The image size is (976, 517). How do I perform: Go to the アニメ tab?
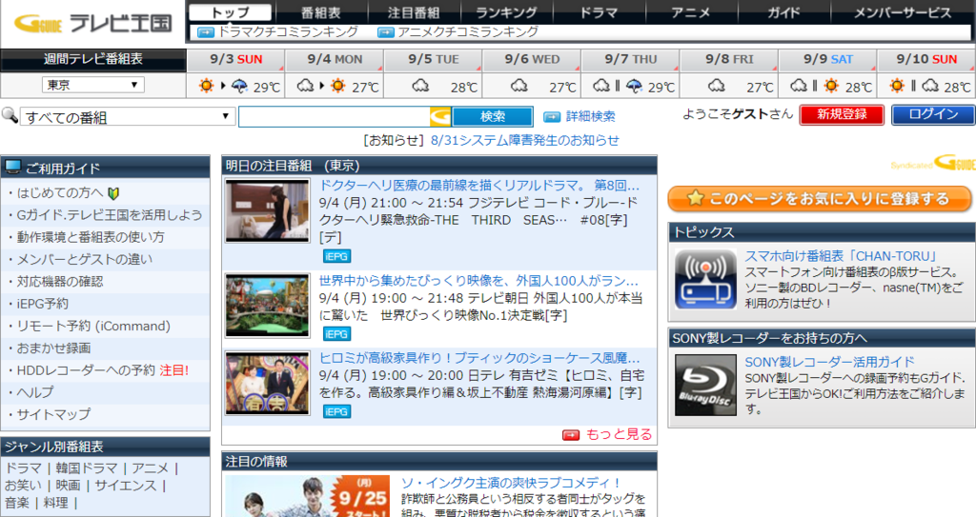[x=691, y=12]
